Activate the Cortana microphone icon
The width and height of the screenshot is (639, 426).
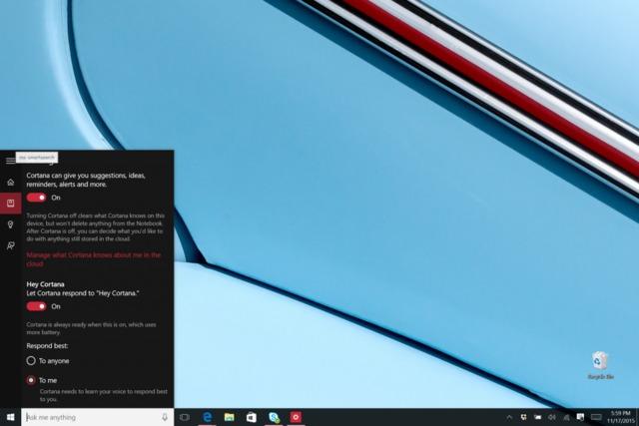pos(165,417)
